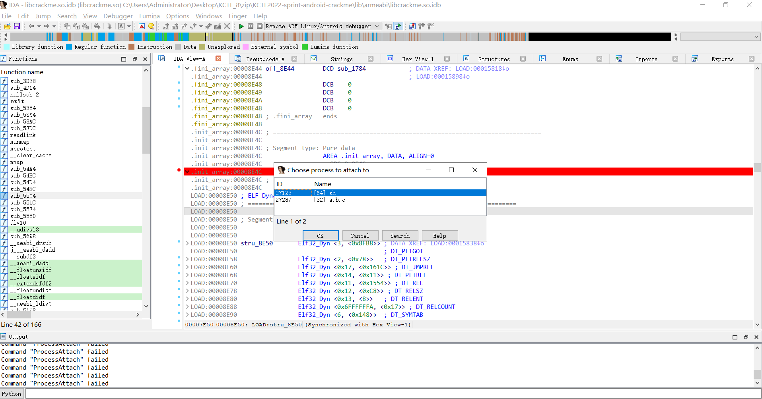Viewport: 762px width, 399px height.
Task: Click the Regular function color swatch
Action: point(69,47)
